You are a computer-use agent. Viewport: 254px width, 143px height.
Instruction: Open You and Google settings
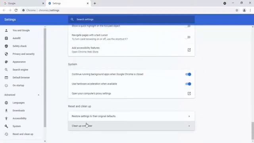tap(21, 30)
